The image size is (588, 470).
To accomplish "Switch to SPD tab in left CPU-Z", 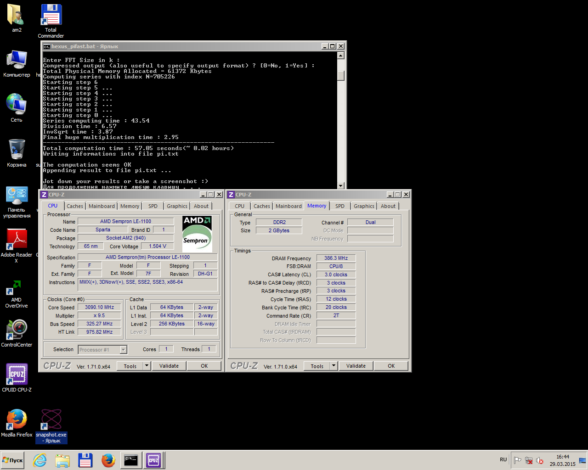I will pos(153,206).
